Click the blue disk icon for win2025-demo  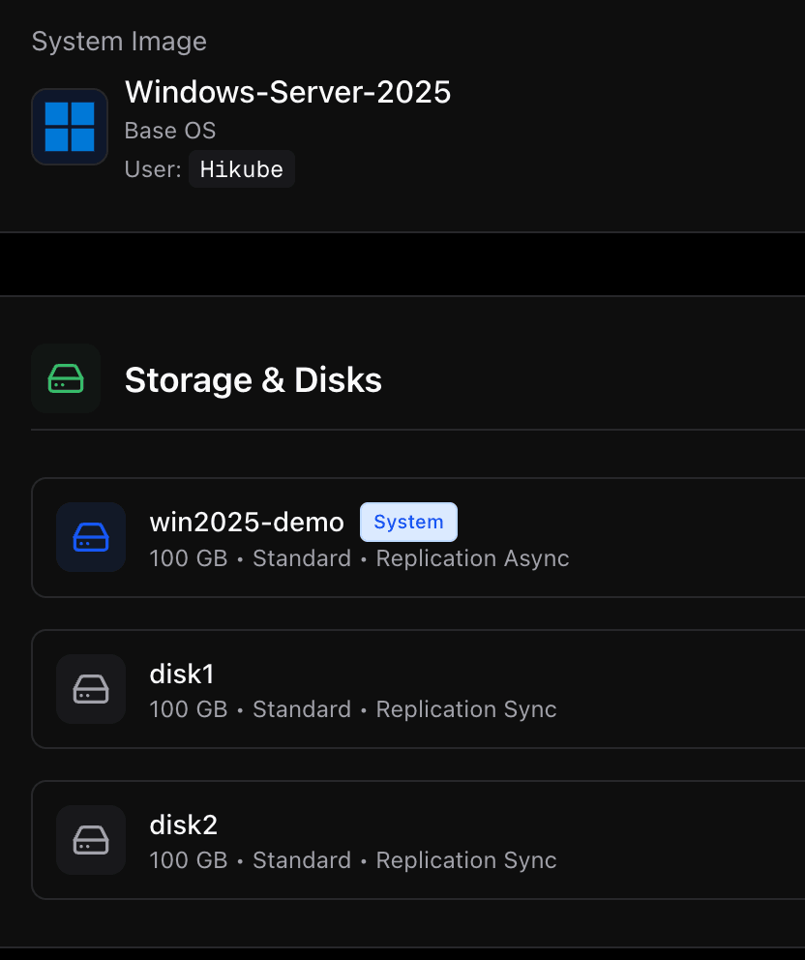[91, 537]
